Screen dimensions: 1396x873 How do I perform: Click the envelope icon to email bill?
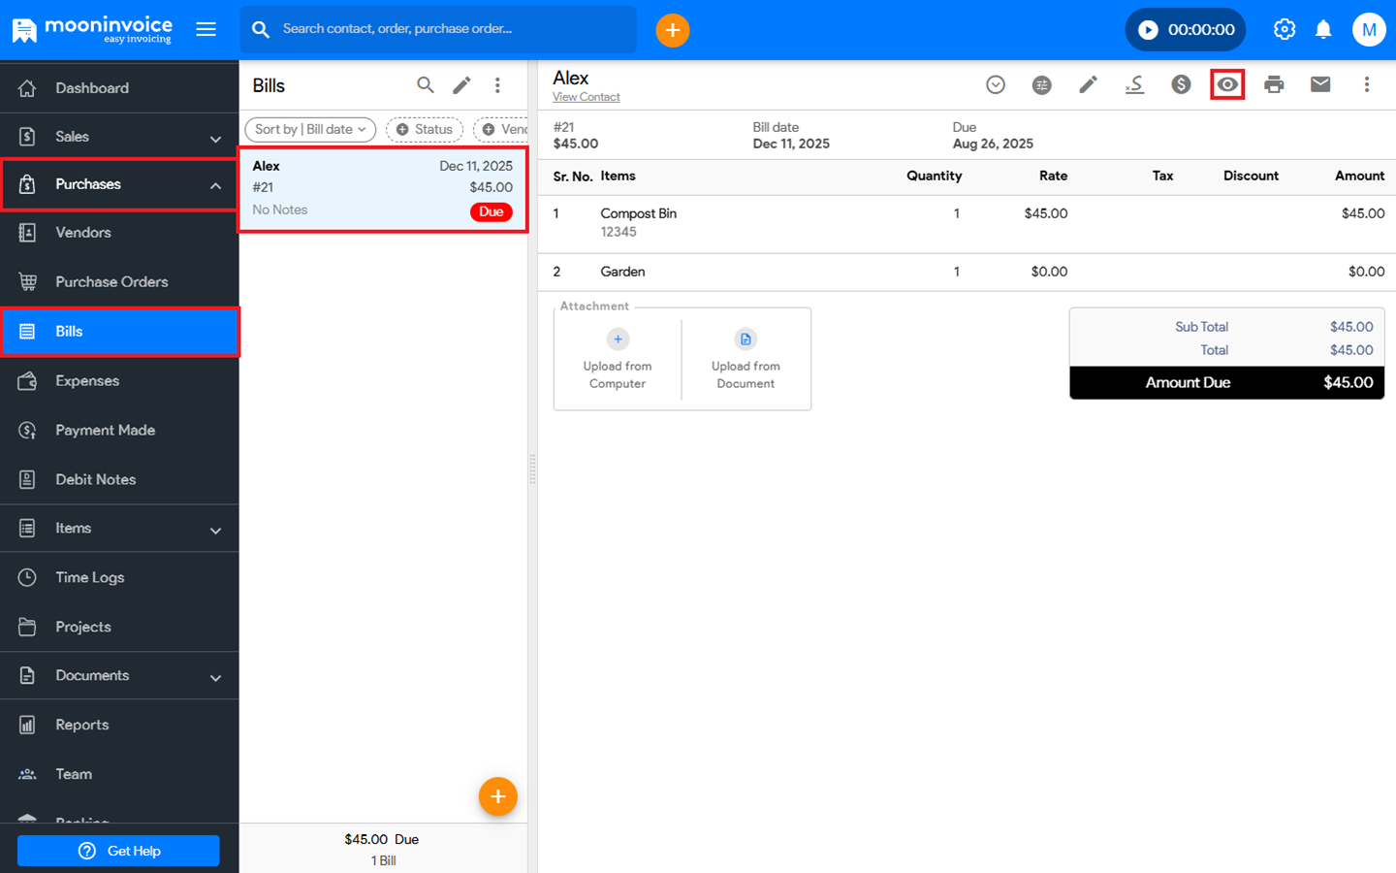(x=1320, y=84)
